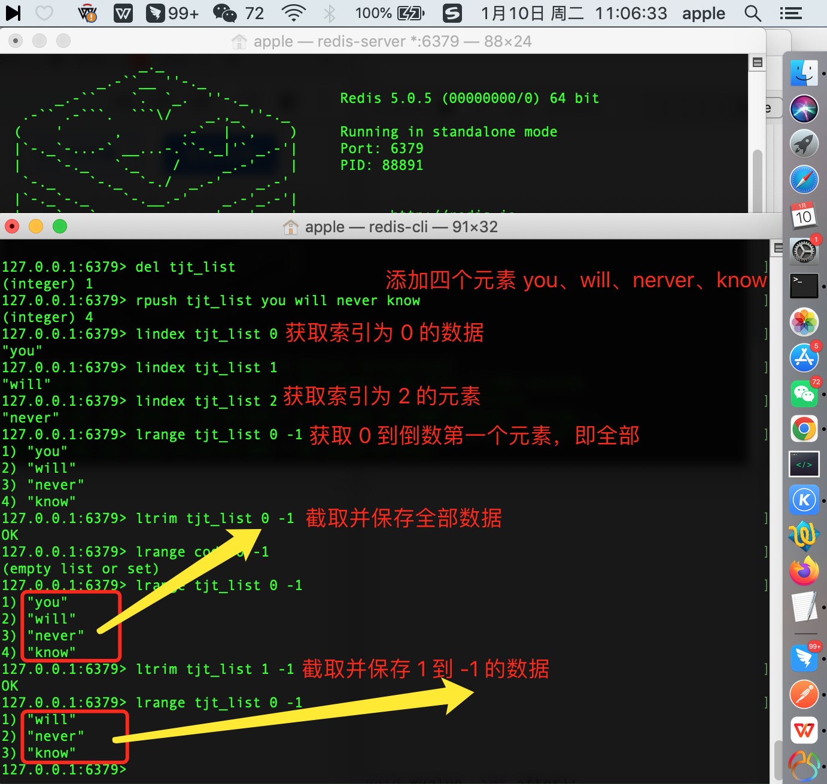Open Google Chrome from the Dock
The image size is (827, 784).
pos(804,429)
